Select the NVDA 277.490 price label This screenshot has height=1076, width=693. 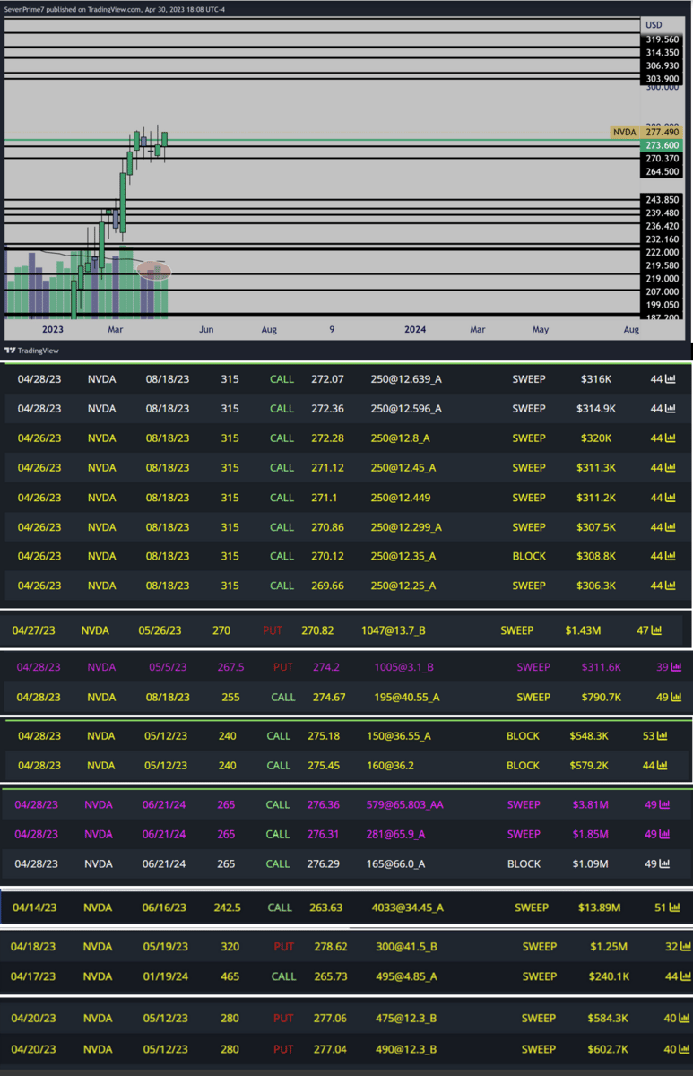coord(647,132)
